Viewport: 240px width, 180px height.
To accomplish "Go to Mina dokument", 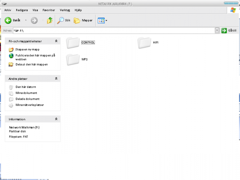I will [x=26, y=93].
